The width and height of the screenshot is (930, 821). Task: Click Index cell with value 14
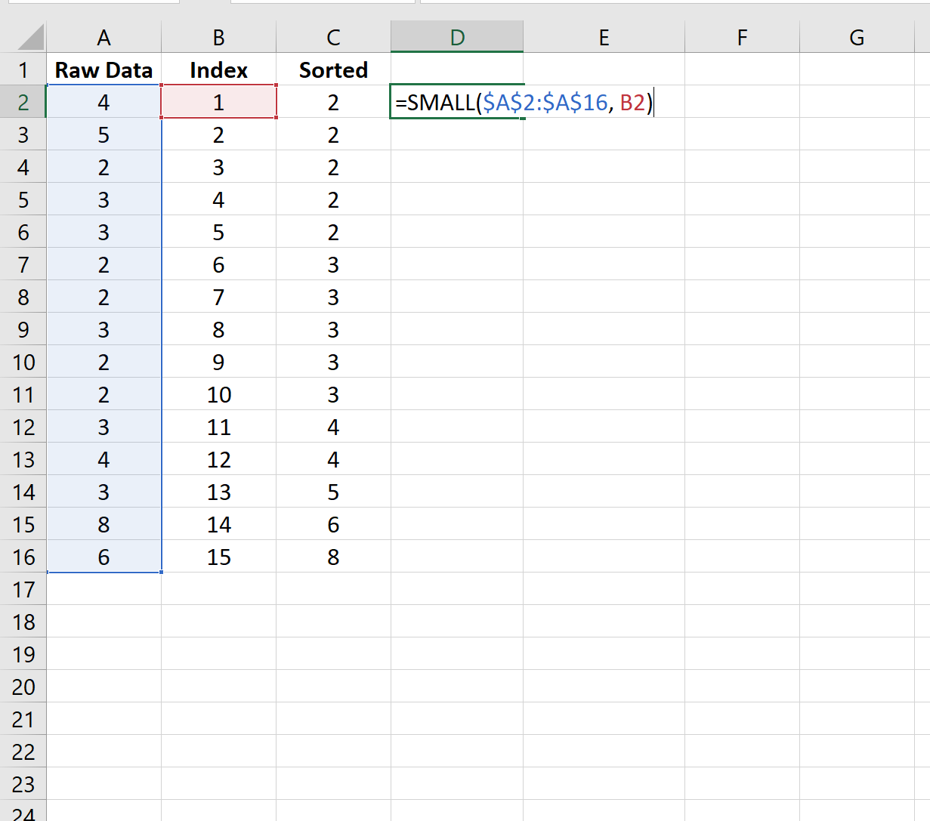click(x=218, y=524)
